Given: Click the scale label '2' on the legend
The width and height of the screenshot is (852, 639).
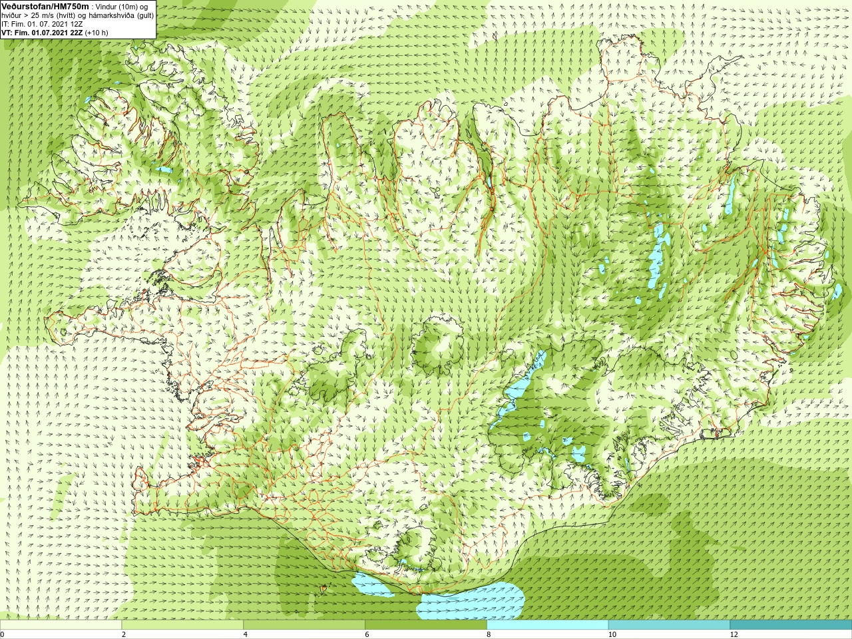Looking at the screenshot, I should click(124, 634).
